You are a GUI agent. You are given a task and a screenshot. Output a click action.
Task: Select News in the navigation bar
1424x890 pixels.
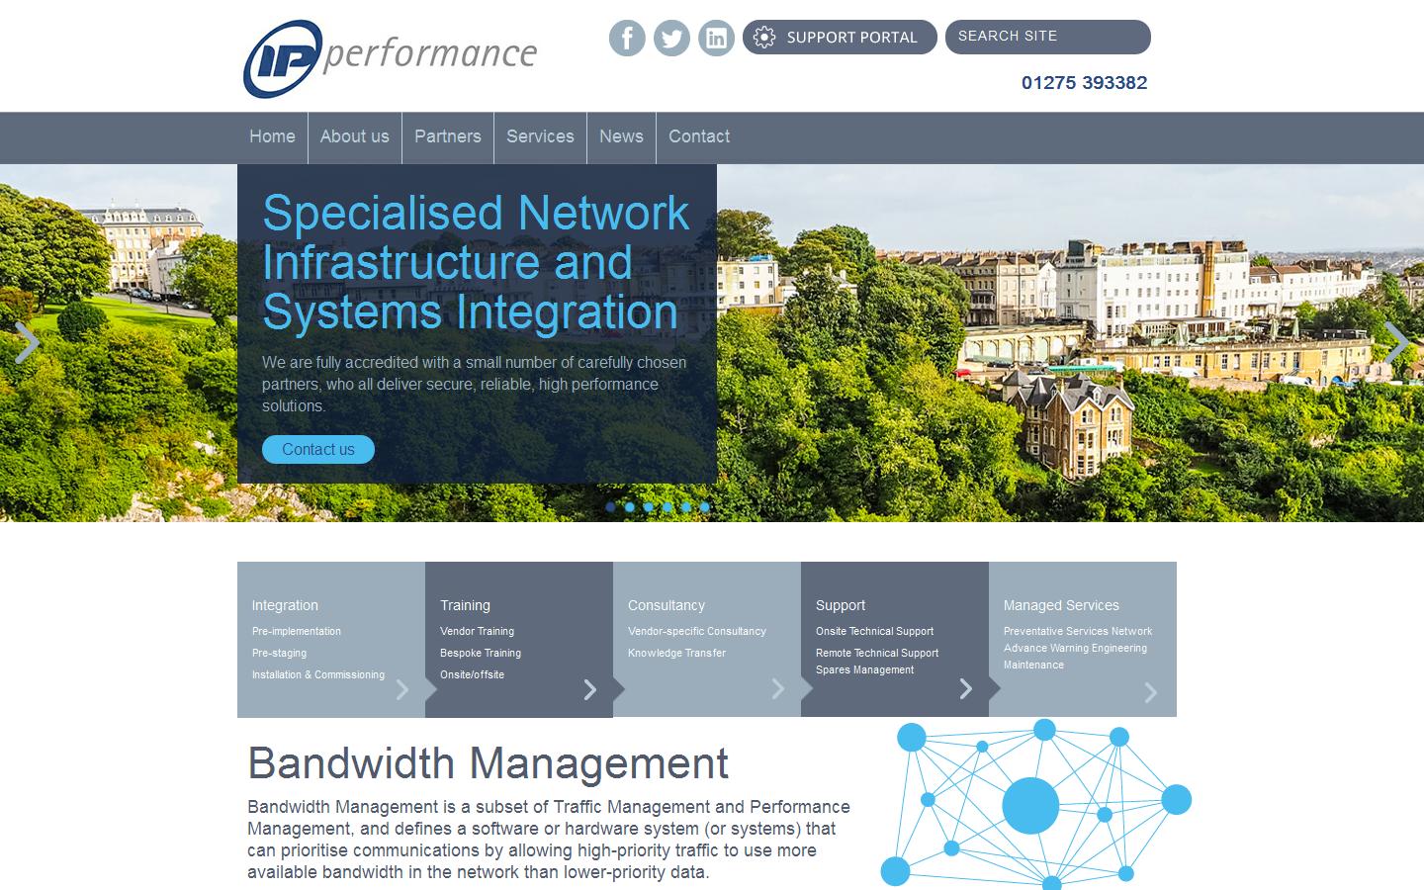[621, 137]
